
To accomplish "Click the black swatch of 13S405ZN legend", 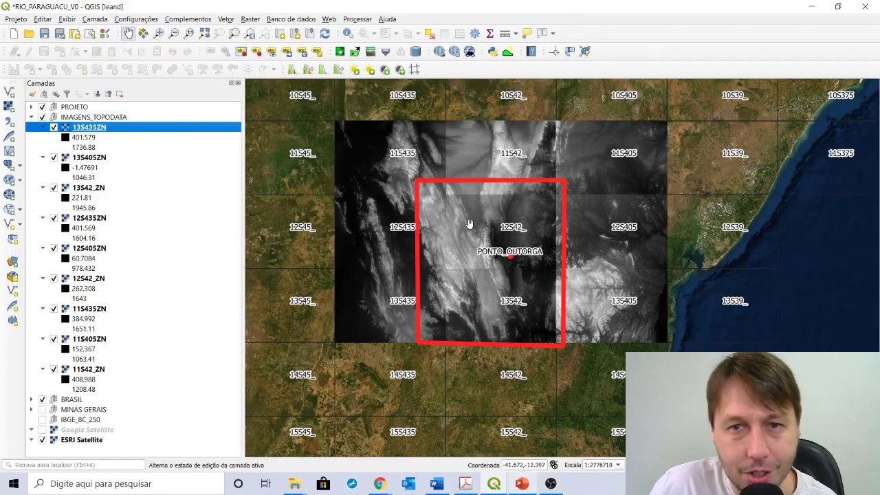I will [65, 168].
